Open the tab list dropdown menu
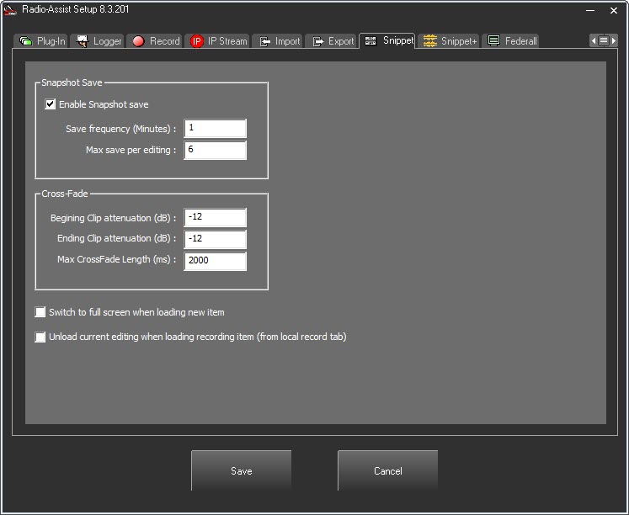Viewport: 629px width, 515px height. coord(603,40)
